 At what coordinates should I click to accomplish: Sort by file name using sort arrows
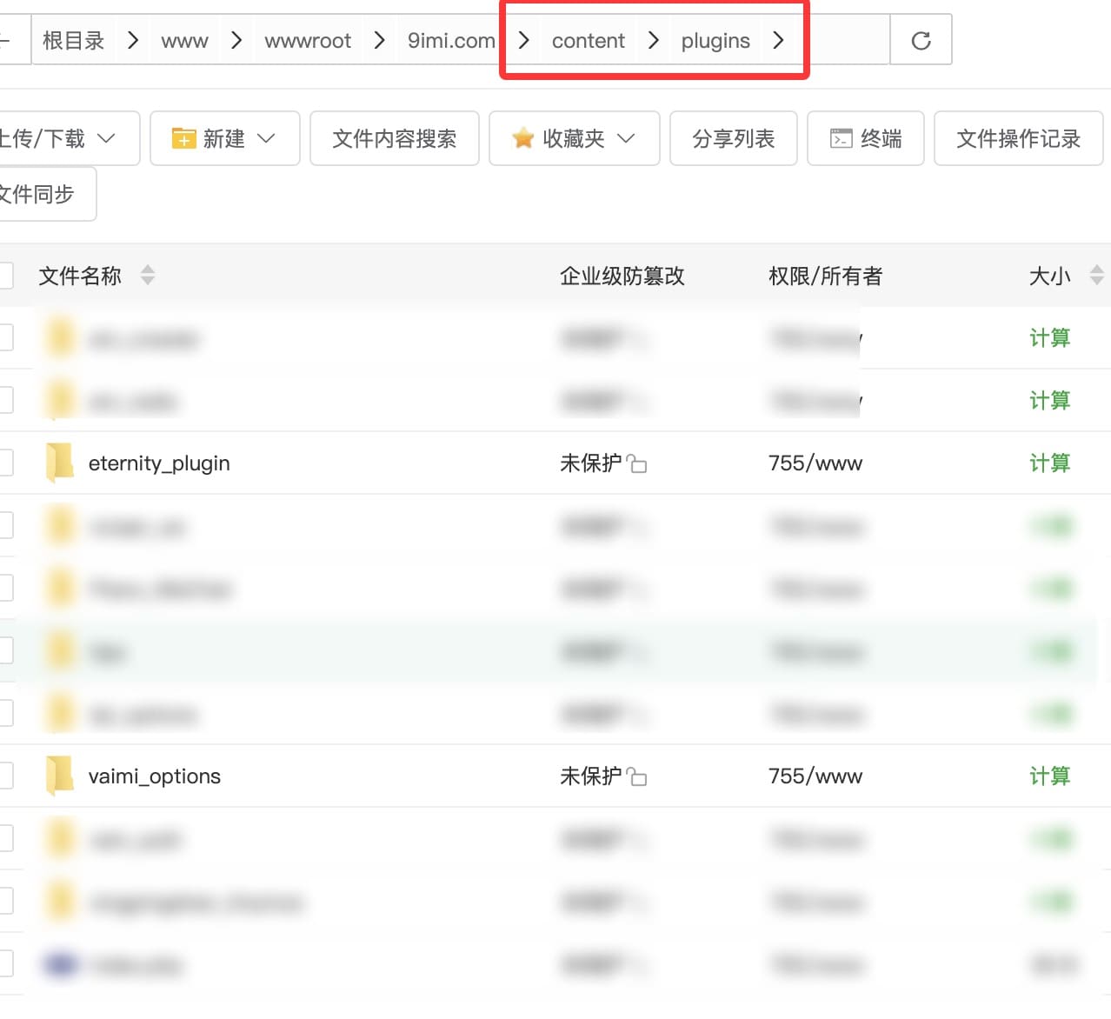pyautogui.click(x=148, y=276)
